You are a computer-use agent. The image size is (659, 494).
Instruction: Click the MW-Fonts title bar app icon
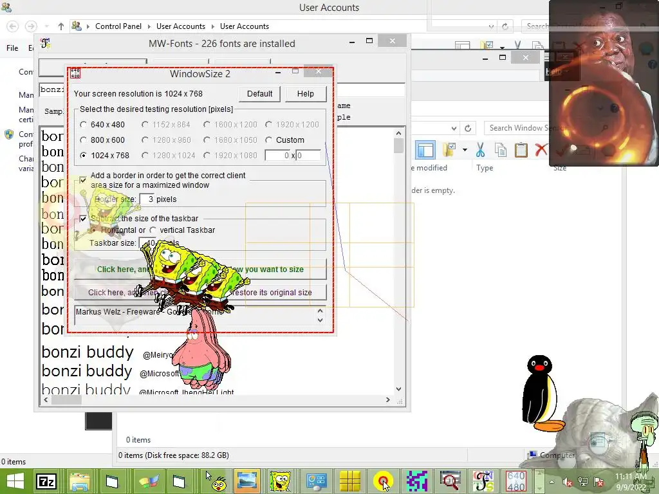(46, 43)
